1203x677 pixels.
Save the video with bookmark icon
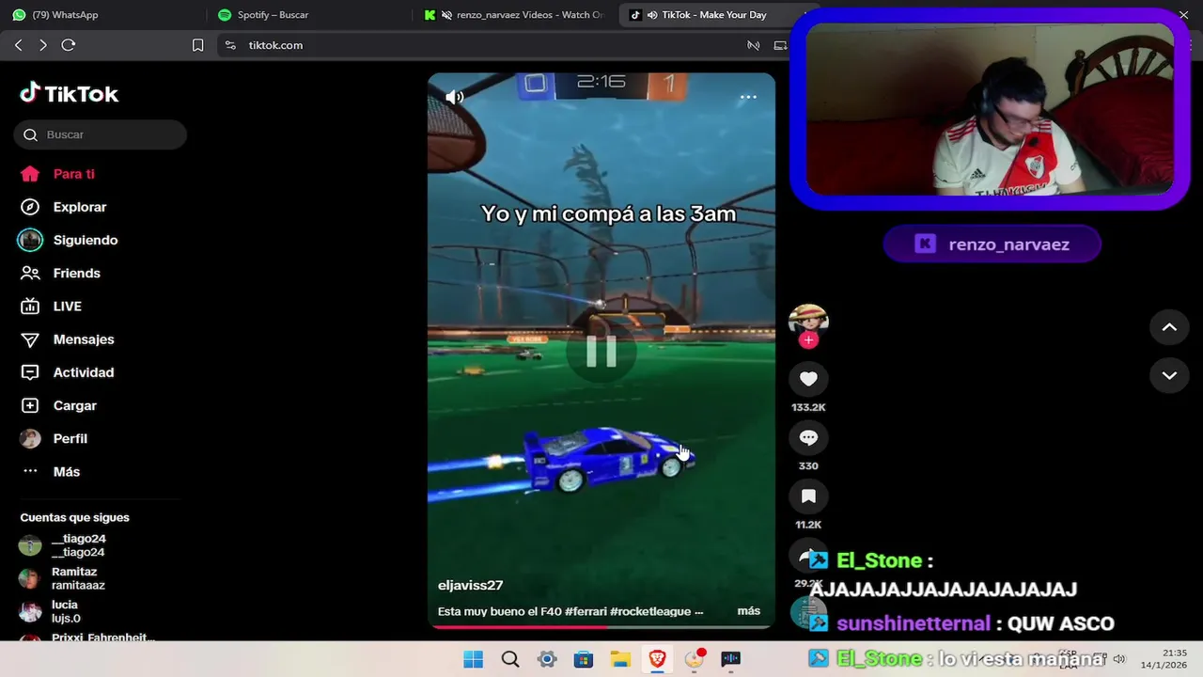(x=808, y=496)
